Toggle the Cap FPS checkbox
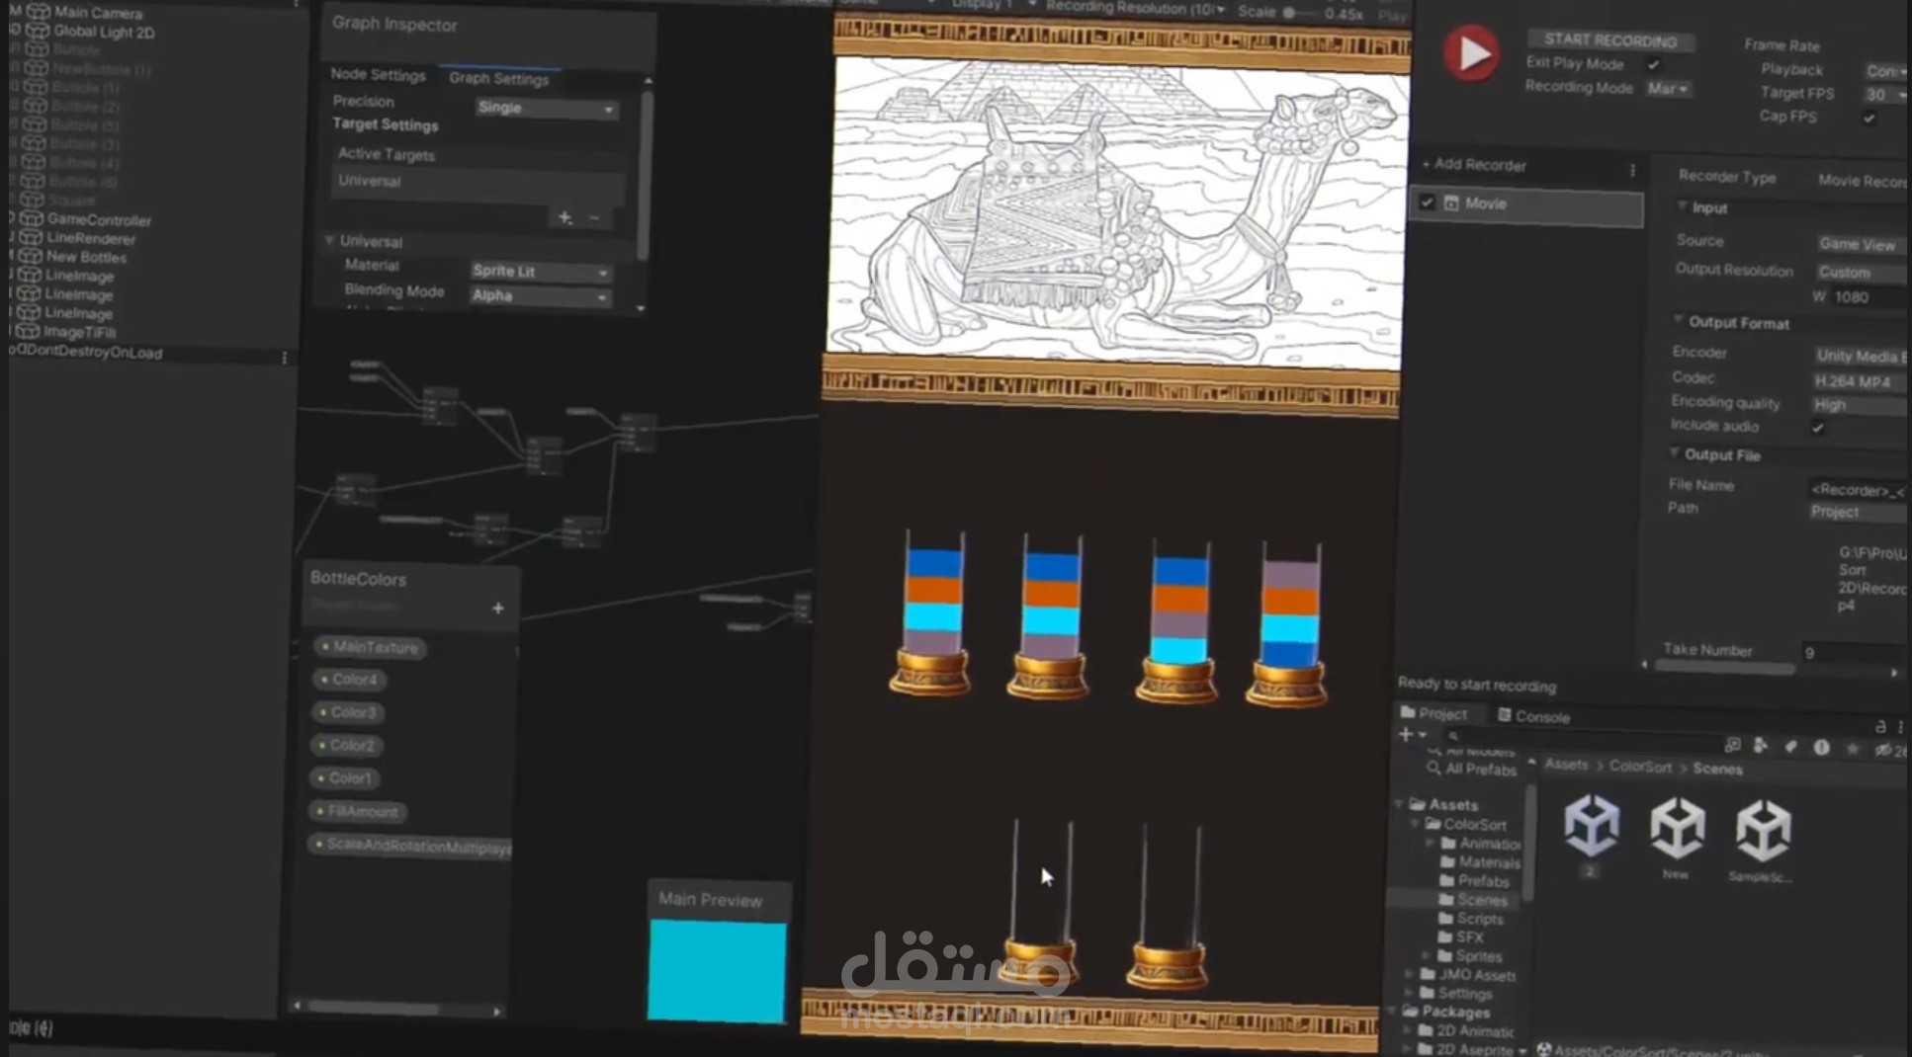 [1869, 119]
